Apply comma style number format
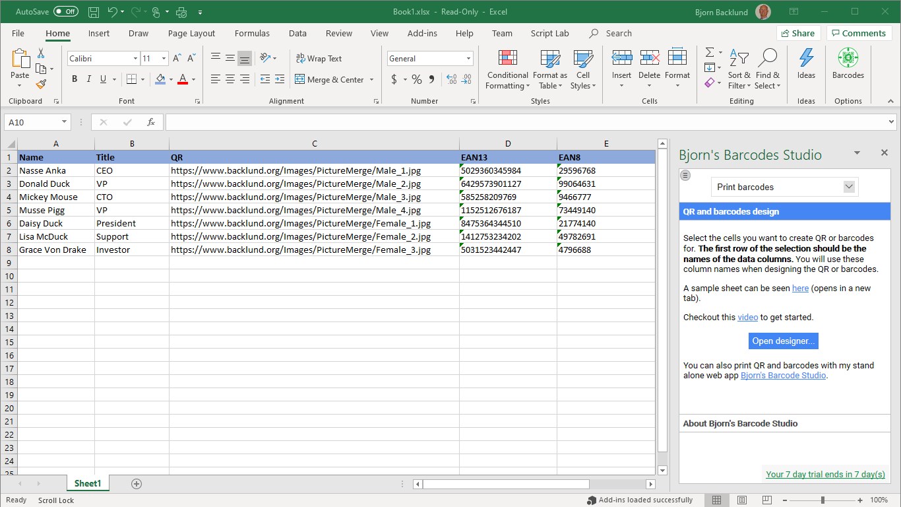This screenshot has width=901, height=507. click(x=431, y=79)
